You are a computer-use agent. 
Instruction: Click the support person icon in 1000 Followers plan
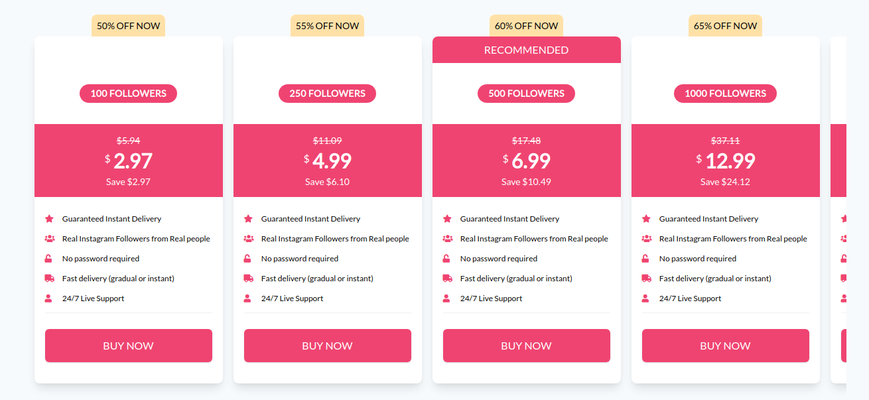pyautogui.click(x=645, y=299)
